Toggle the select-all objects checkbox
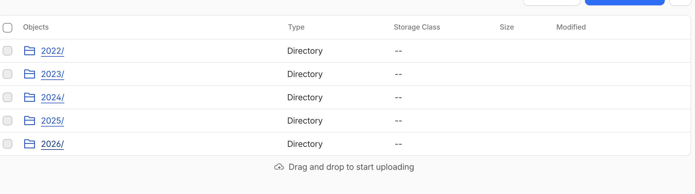This screenshot has height=194, width=695. coord(7,27)
